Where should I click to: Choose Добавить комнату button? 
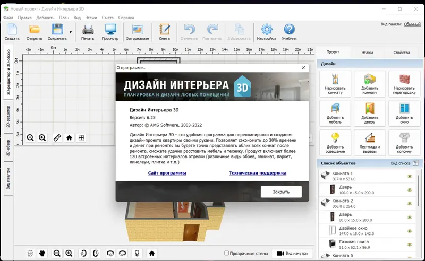click(370, 84)
